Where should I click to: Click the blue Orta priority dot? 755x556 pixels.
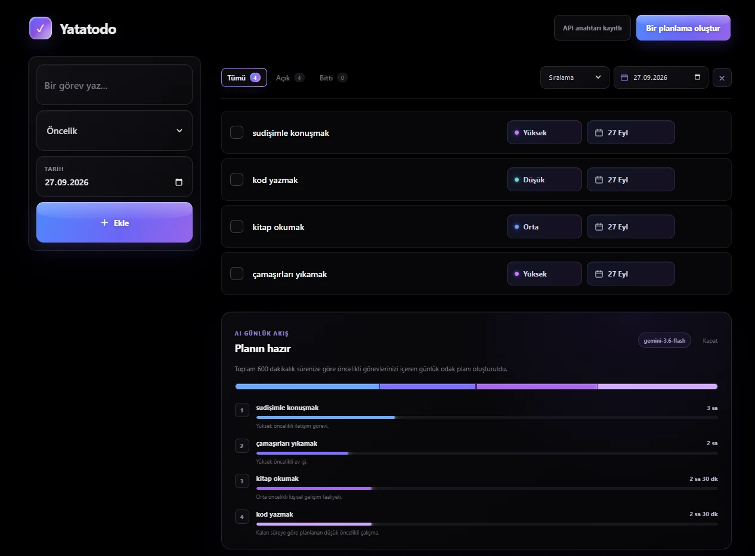click(516, 227)
